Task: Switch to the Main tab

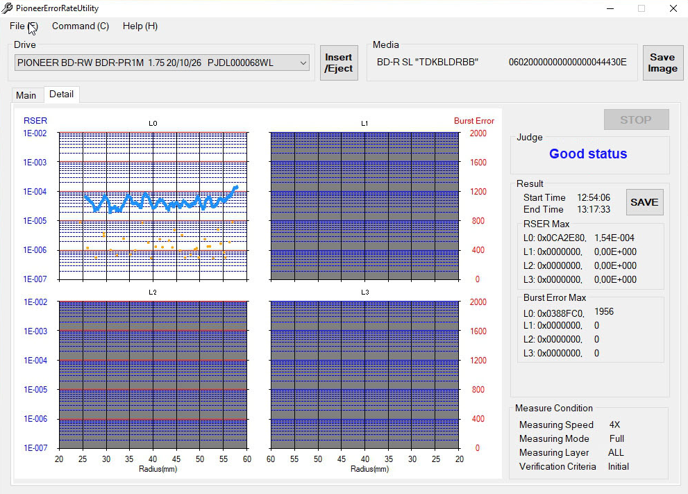Action: coord(26,95)
